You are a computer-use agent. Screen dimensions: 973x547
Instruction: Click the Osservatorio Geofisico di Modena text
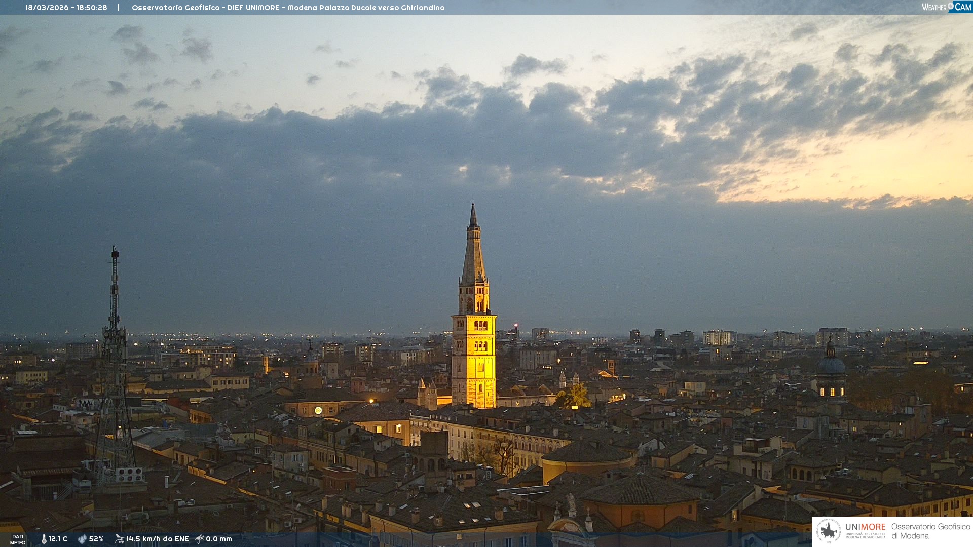point(930,531)
